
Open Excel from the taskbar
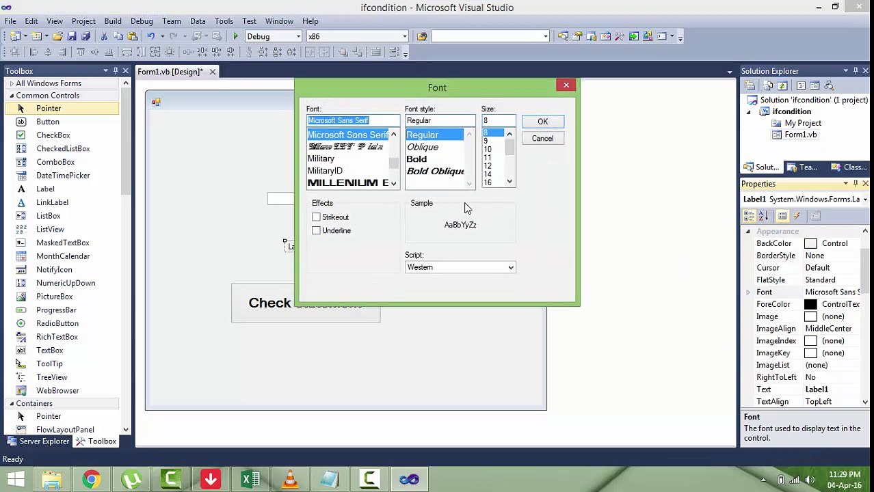[250, 479]
